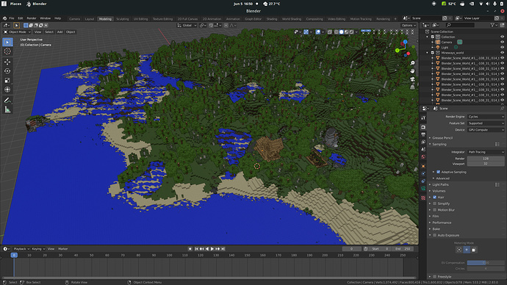The height and width of the screenshot is (285, 507).
Task: Open the View Layer properties tab
Action: click(x=423, y=142)
